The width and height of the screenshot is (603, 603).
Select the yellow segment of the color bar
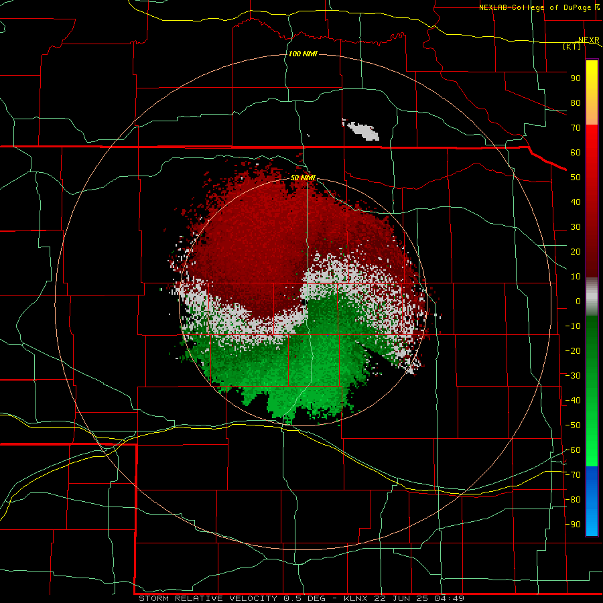click(592, 92)
